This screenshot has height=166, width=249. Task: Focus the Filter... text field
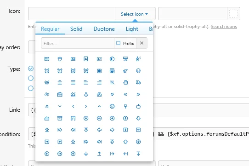point(78,43)
